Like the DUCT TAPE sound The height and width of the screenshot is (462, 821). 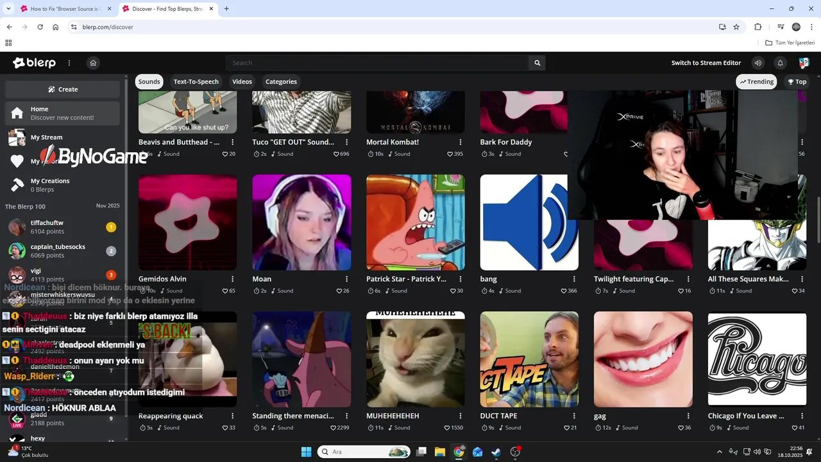(566, 427)
